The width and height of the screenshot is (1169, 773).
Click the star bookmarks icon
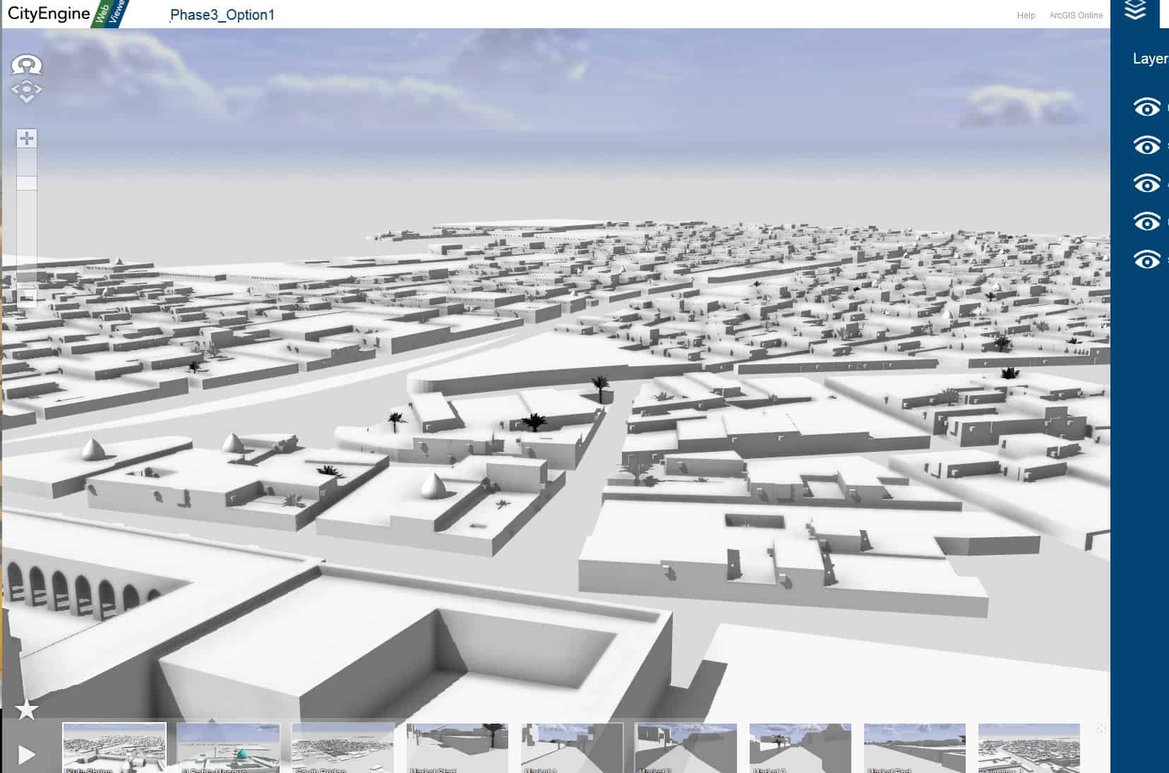(27, 709)
